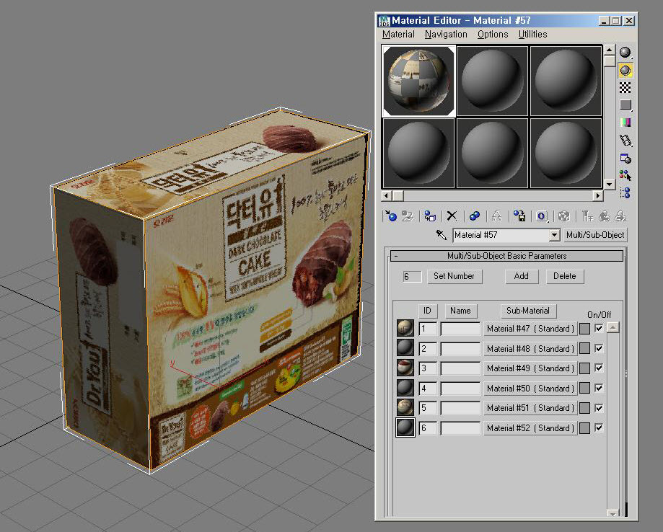Open the Utilities menu
This screenshot has width=663, height=532.
pos(532,34)
